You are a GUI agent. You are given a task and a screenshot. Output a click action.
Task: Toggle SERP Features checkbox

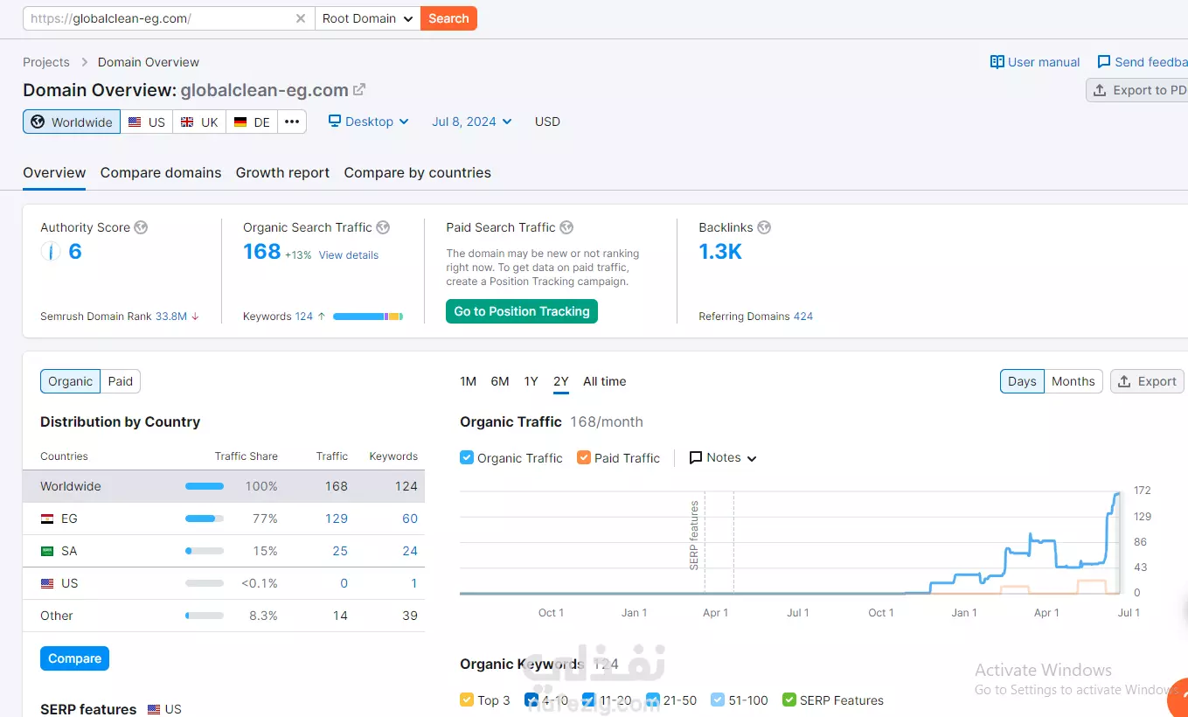coord(789,700)
